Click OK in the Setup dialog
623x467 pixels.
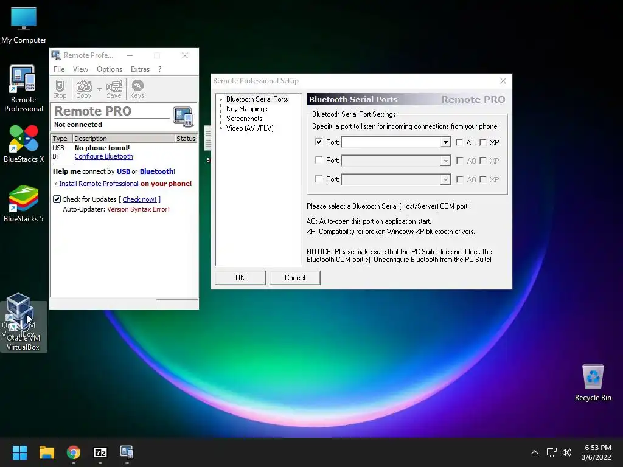[240, 277]
